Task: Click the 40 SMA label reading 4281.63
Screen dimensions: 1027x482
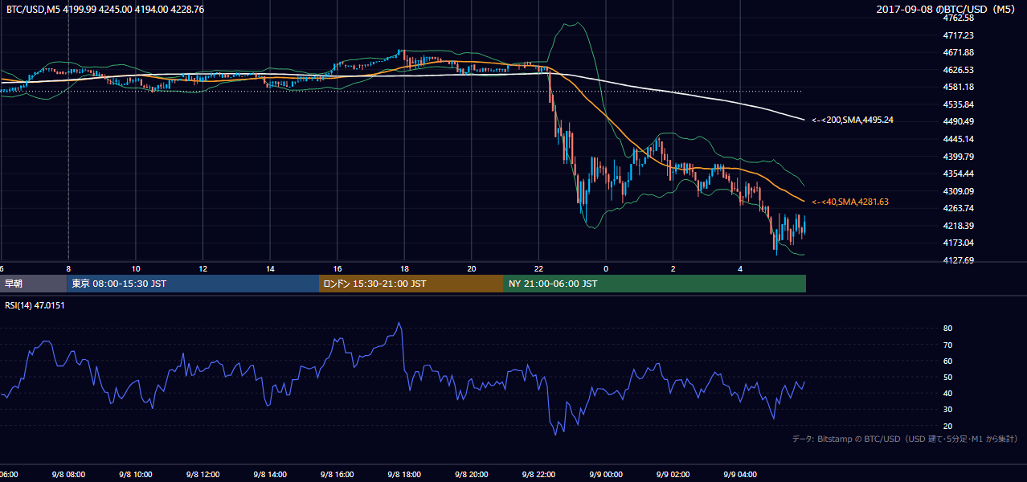Action: click(x=850, y=202)
